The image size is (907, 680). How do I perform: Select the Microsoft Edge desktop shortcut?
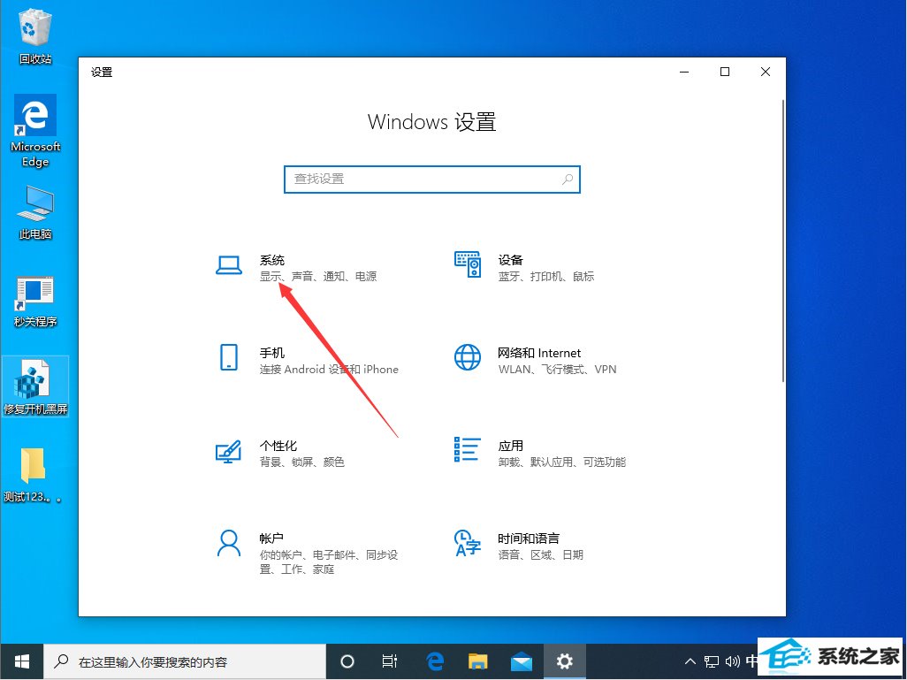point(35,132)
